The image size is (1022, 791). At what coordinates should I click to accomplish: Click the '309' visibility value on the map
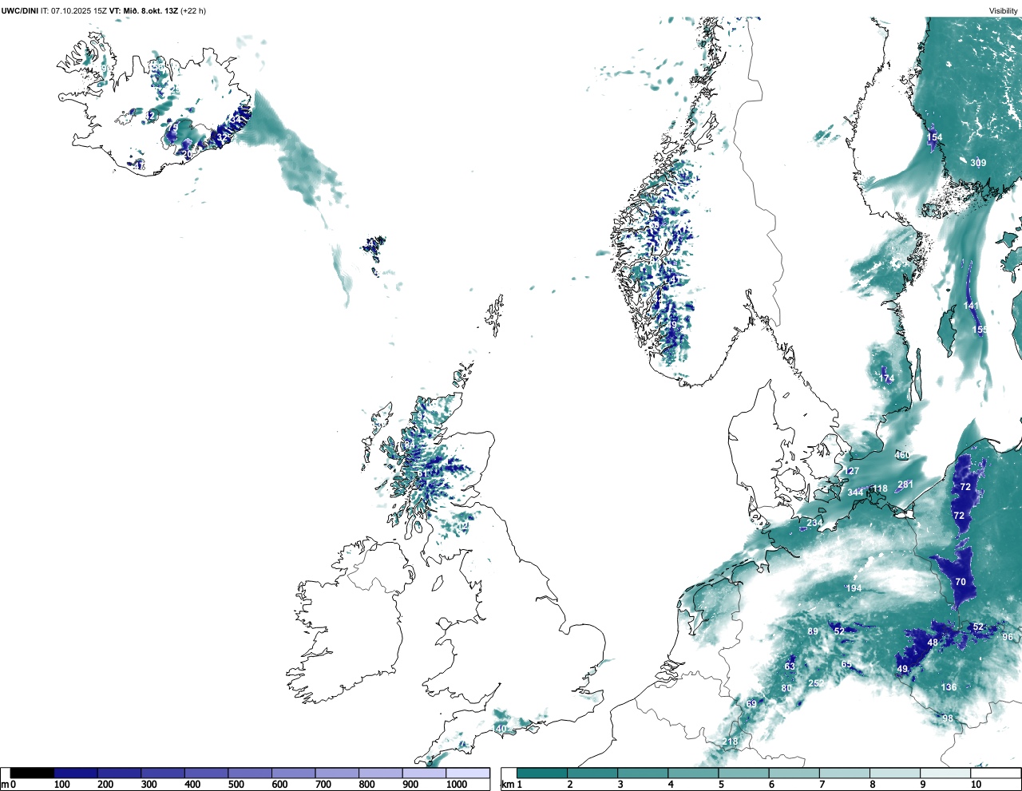[978, 163]
